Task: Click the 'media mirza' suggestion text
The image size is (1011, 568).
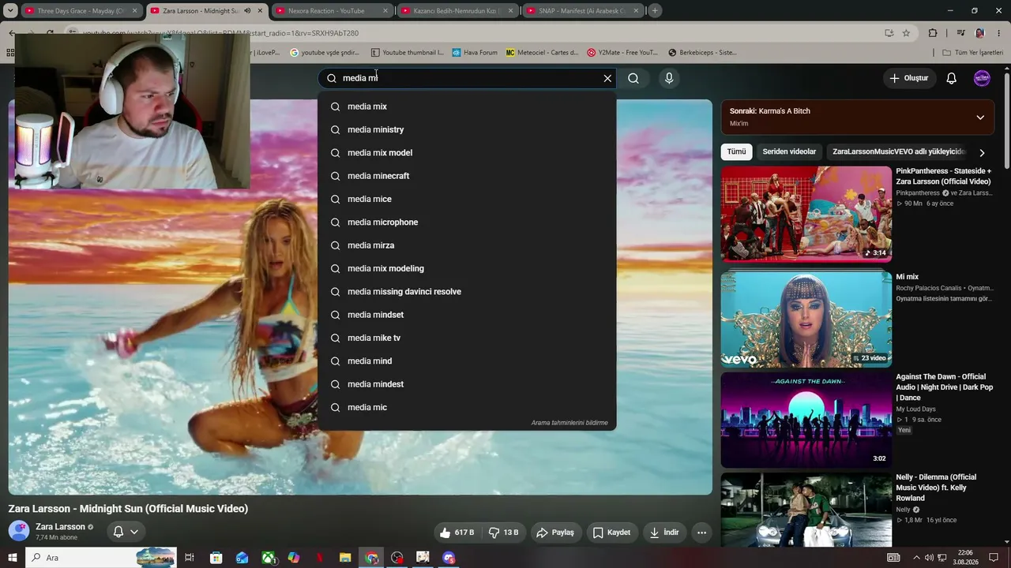Action: coord(370,245)
